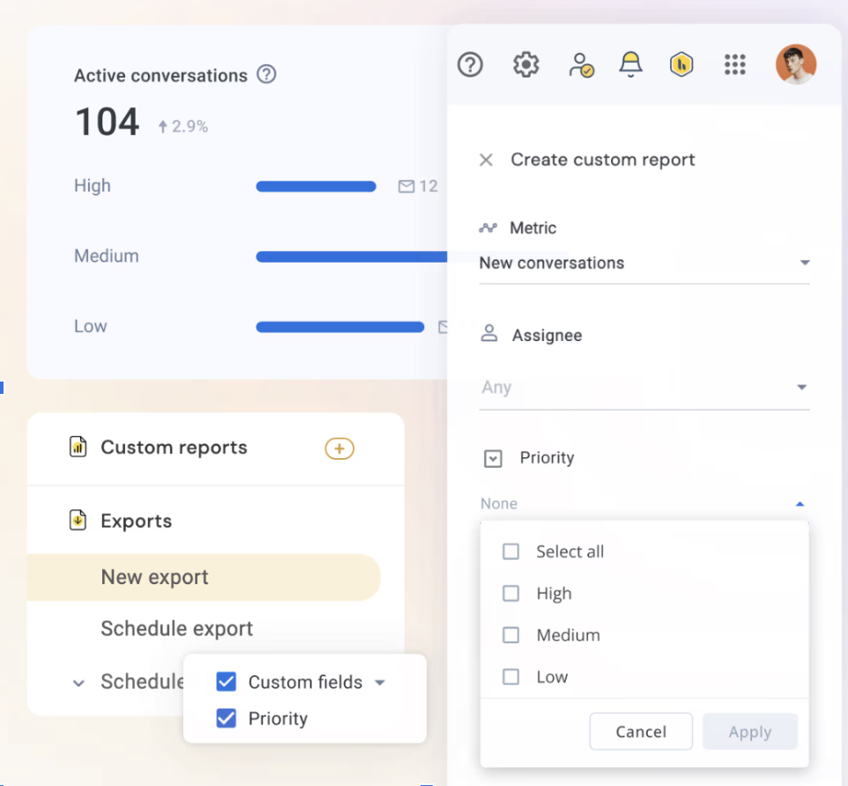Close the Create custom report panel

pyautogui.click(x=486, y=160)
